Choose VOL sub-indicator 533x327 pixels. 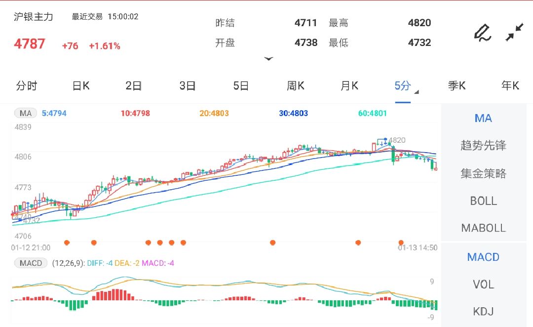(x=483, y=284)
